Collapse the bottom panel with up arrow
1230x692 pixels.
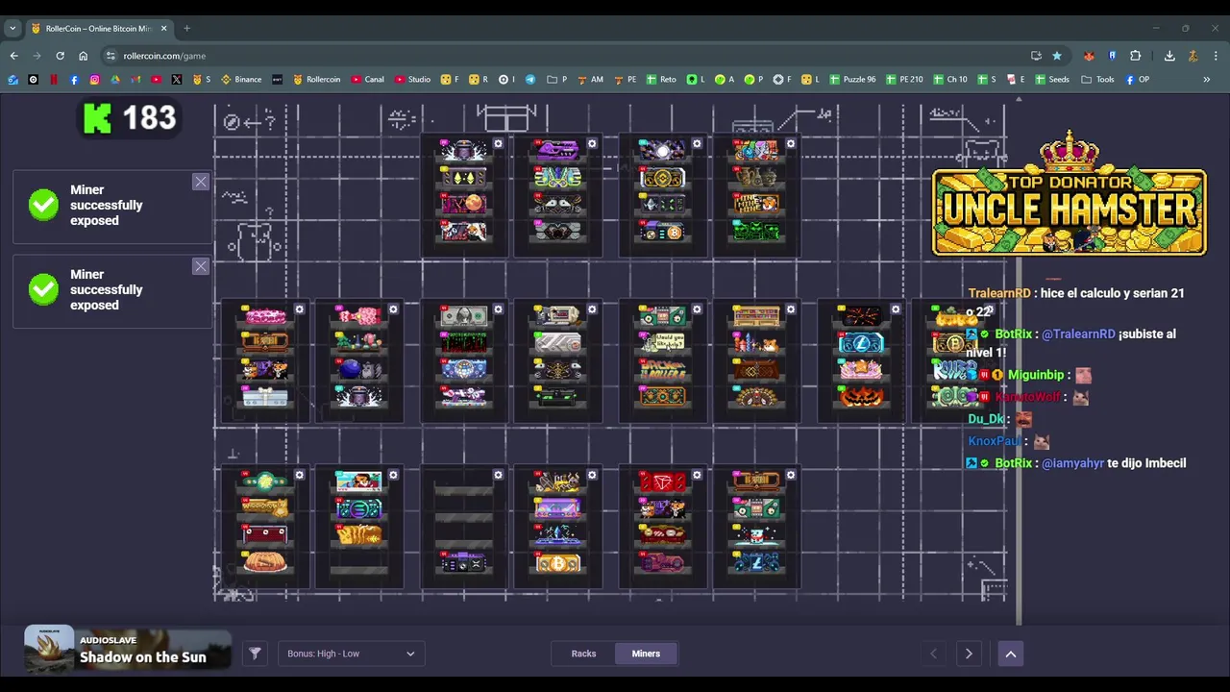(1010, 654)
